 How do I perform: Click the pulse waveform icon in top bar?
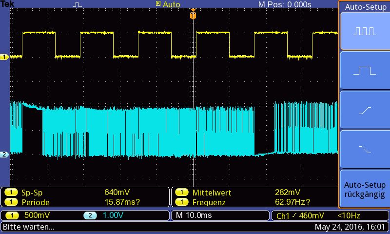tap(78, 4)
